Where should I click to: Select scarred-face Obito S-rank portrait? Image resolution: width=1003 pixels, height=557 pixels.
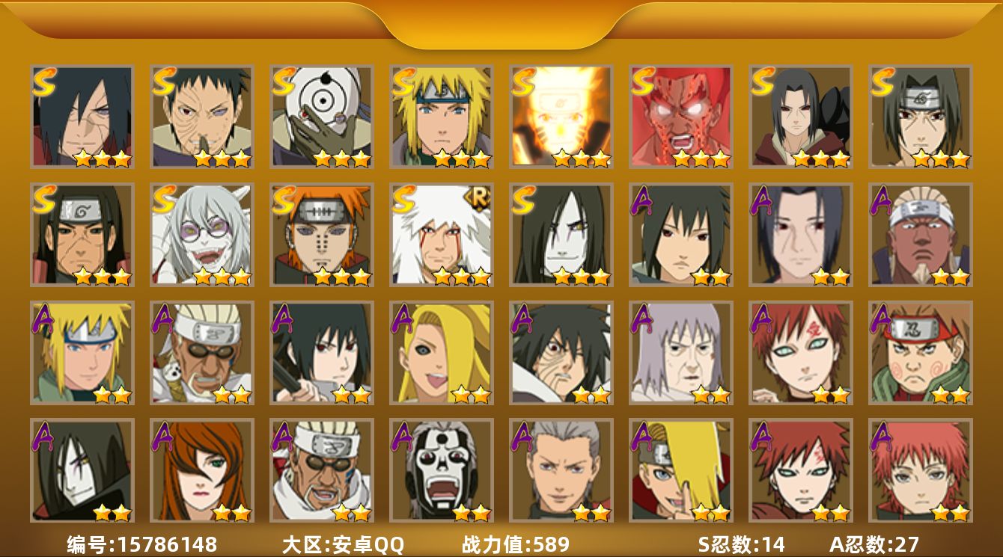(202, 117)
